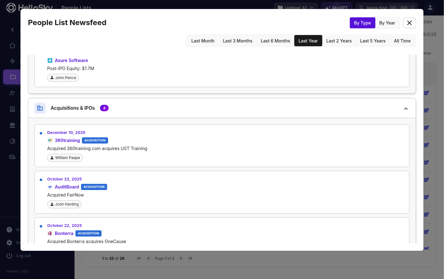Open the mail forward icon in sidebar
Viewport: 447px width, 279px height.
pyautogui.click(x=12, y=157)
